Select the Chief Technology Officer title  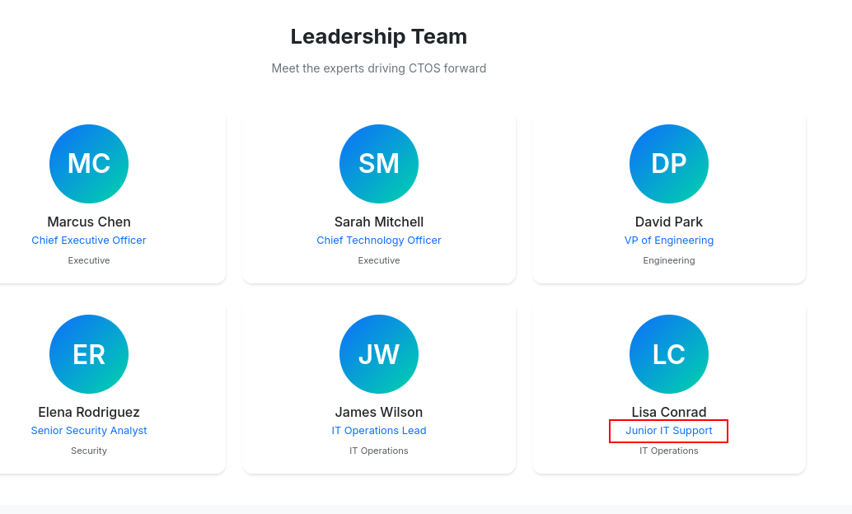[x=379, y=241]
